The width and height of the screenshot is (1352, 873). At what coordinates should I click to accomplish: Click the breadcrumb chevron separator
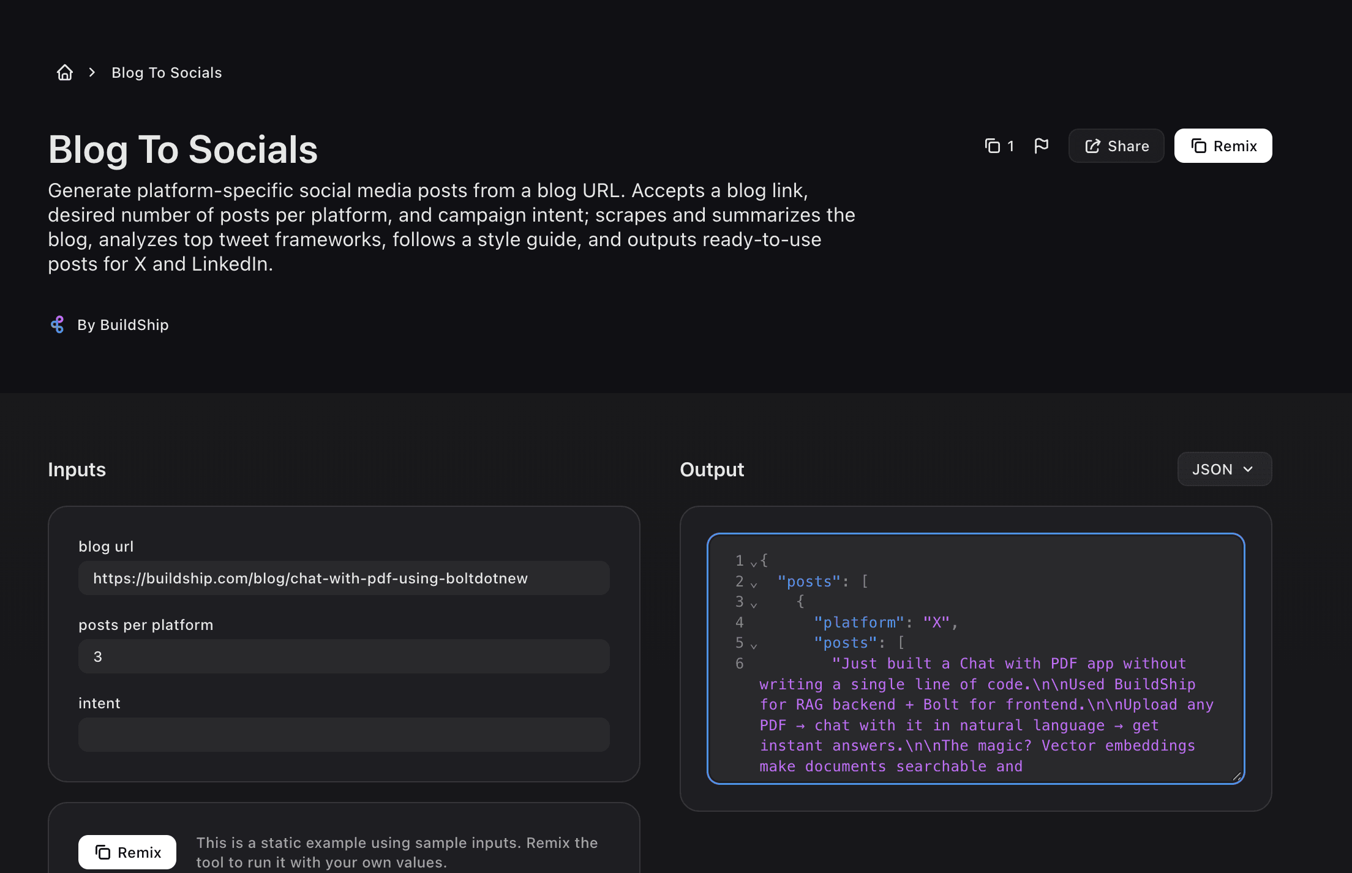pyautogui.click(x=92, y=72)
